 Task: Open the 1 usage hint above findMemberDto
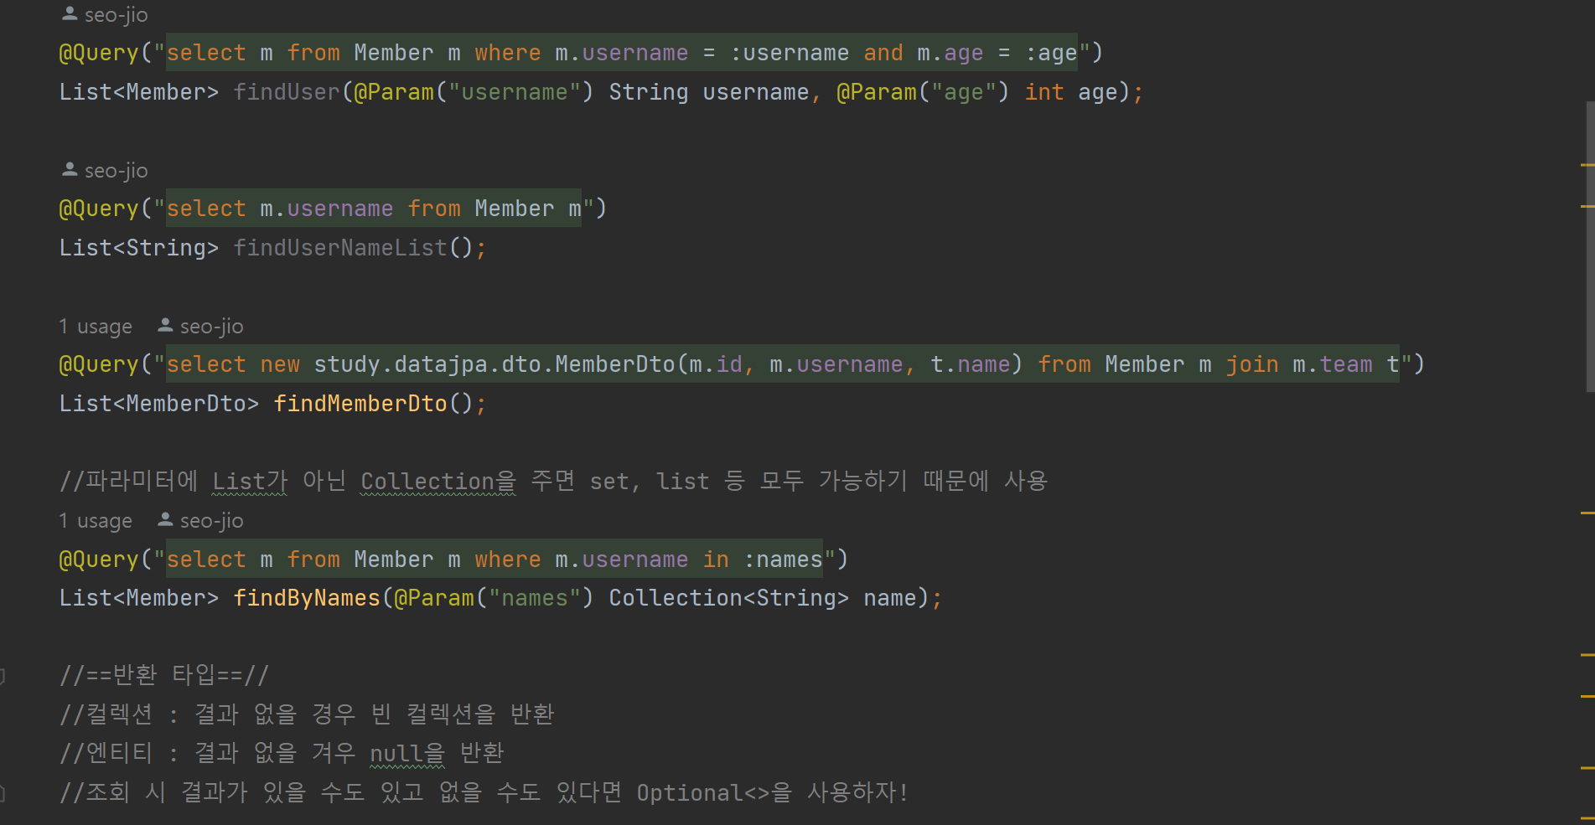pyautogui.click(x=96, y=327)
